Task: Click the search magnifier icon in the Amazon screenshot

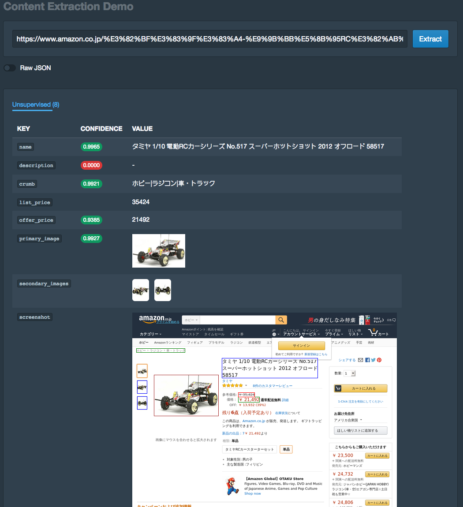Action: tap(281, 320)
